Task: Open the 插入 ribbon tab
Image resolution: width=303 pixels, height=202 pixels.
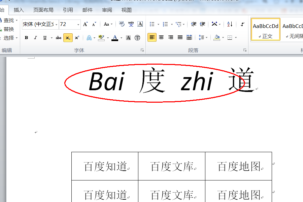Action: point(19,10)
